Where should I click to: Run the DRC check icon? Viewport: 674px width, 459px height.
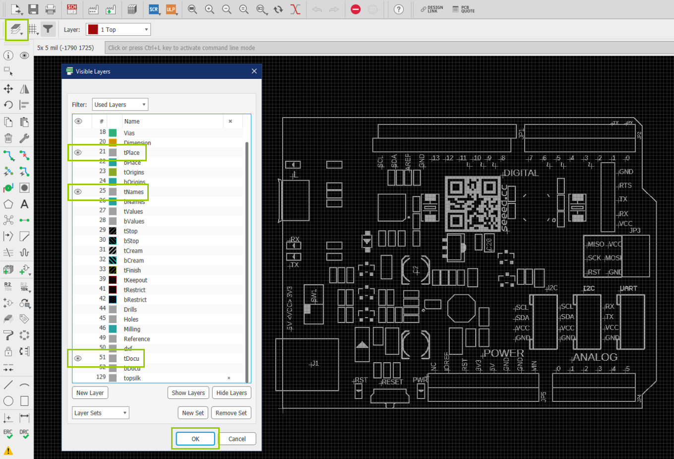(24, 434)
